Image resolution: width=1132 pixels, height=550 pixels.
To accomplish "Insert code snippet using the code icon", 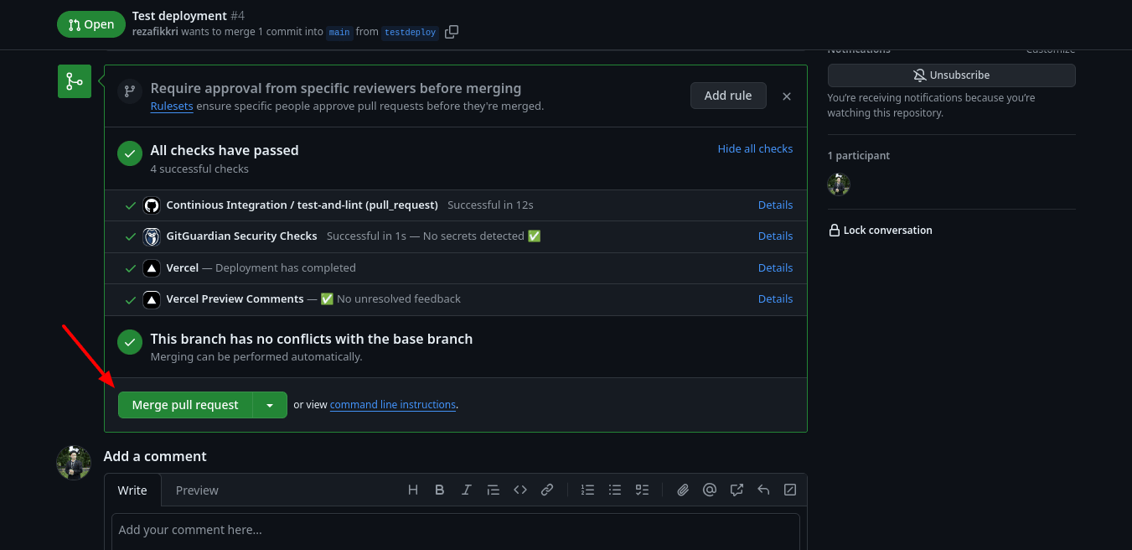I will click(x=520, y=490).
